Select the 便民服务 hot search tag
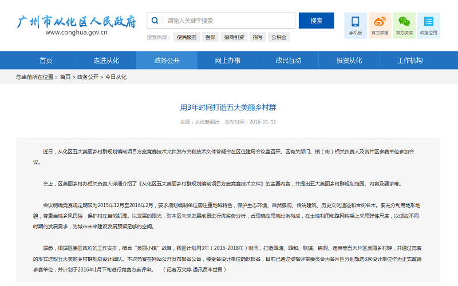 187,37
